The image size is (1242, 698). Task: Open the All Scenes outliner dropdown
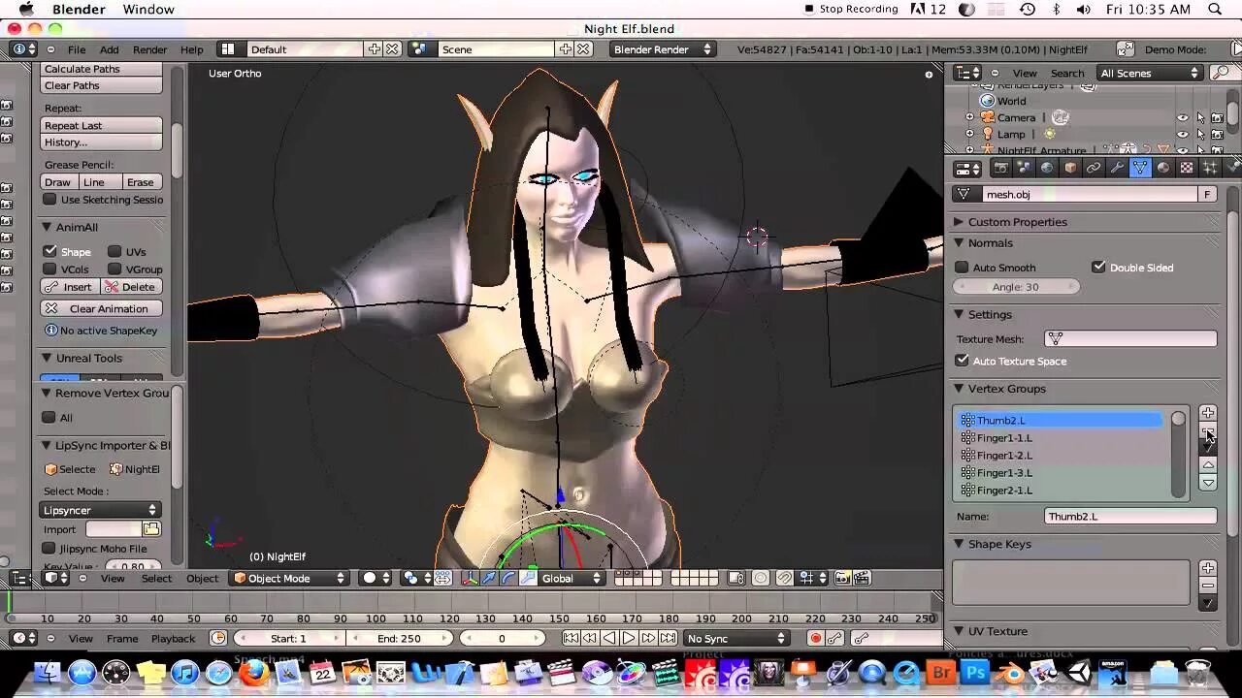pos(1150,73)
